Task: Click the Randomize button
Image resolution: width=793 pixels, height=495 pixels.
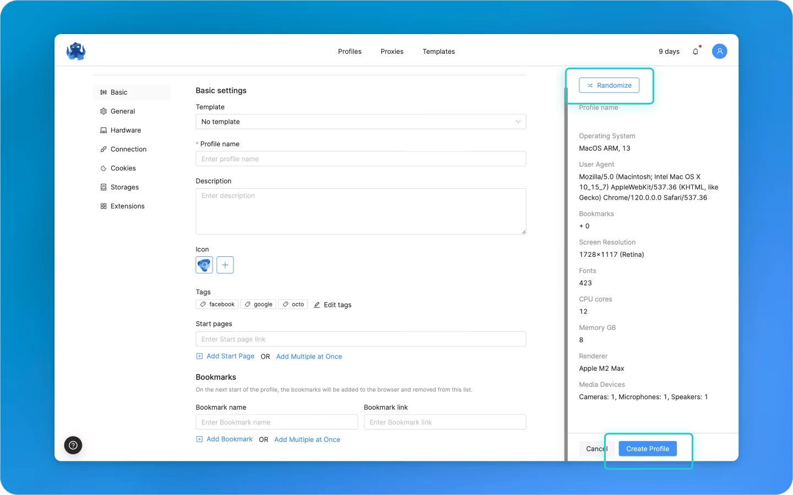Action: tap(609, 85)
